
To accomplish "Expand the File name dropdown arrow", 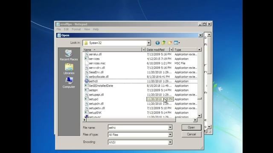I will pyautogui.click(x=170, y=127).
